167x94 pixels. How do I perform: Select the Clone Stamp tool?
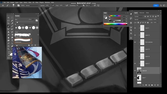[x=9, y=32]
